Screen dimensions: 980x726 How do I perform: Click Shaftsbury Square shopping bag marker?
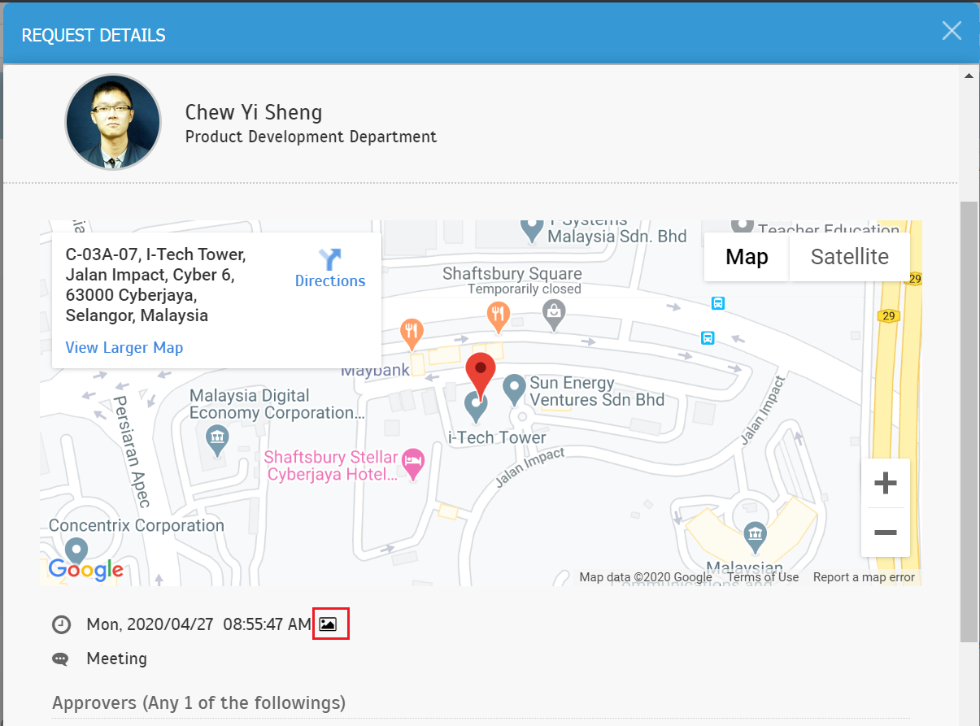click(x=554, y=316)
